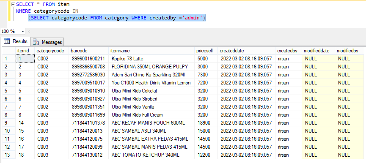This screenshot has height=163, width=366.
Task: Place cursor on 'WHERE categorycode IN' query line
Action: pyautogui.click(x=47, y=11)
